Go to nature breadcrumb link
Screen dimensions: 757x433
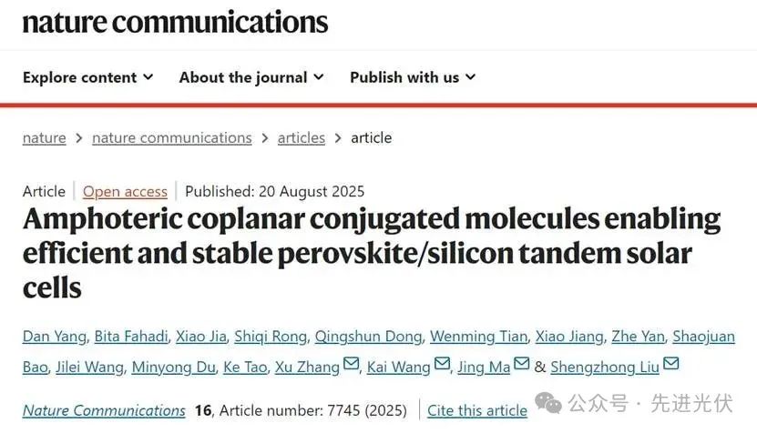[44, 137]
